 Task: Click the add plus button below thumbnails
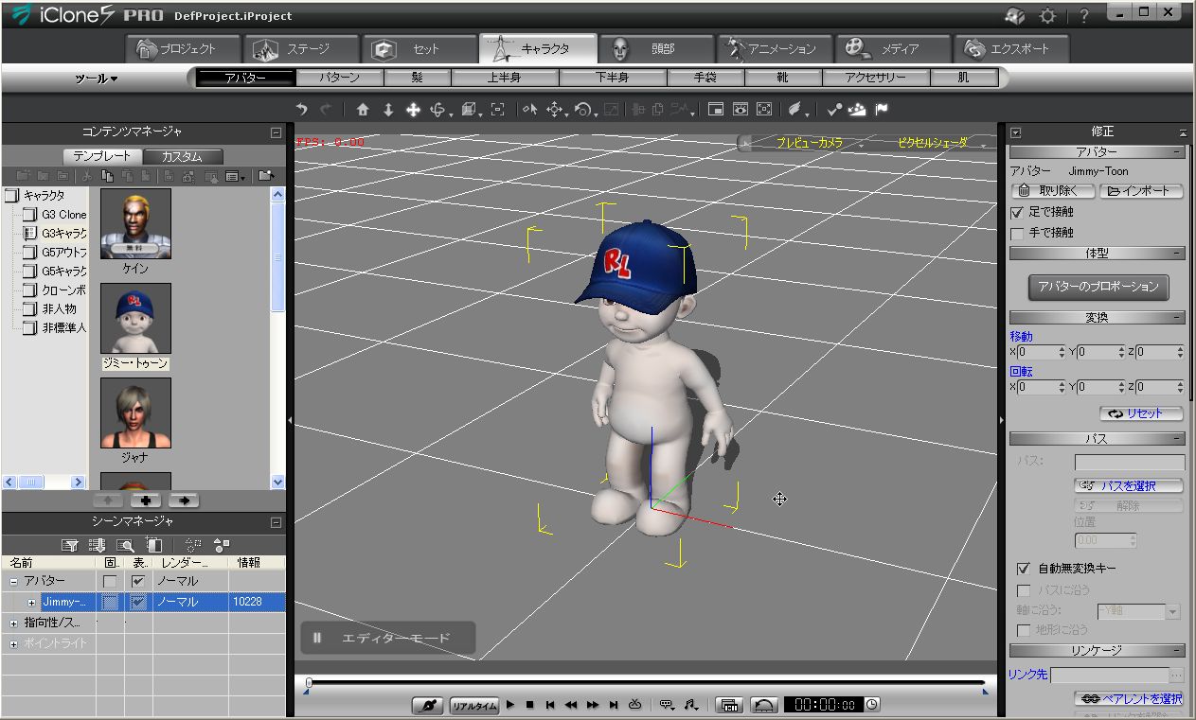tap(145, 500)
